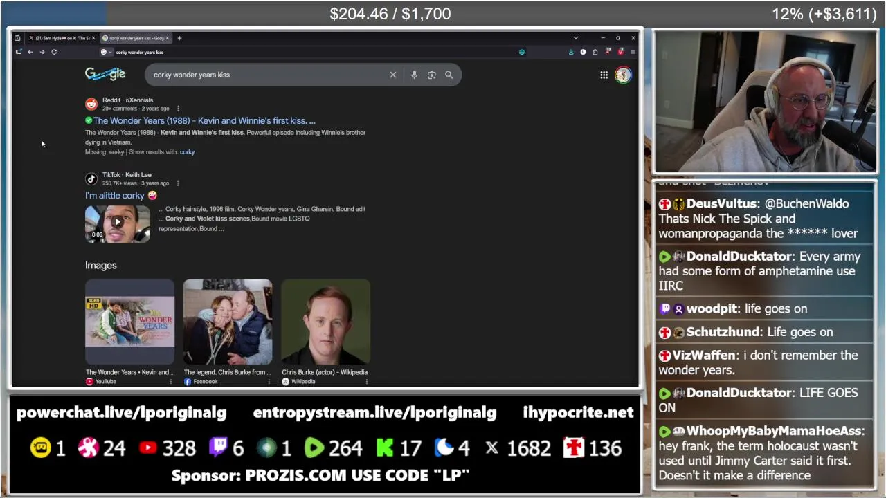
Task: Start voice search with microphone icon
Action: point(414,75)
